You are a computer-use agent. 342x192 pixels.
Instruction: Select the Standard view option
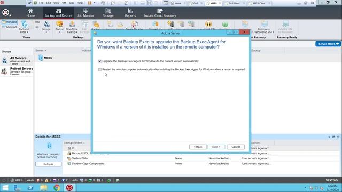click(9, 22)
